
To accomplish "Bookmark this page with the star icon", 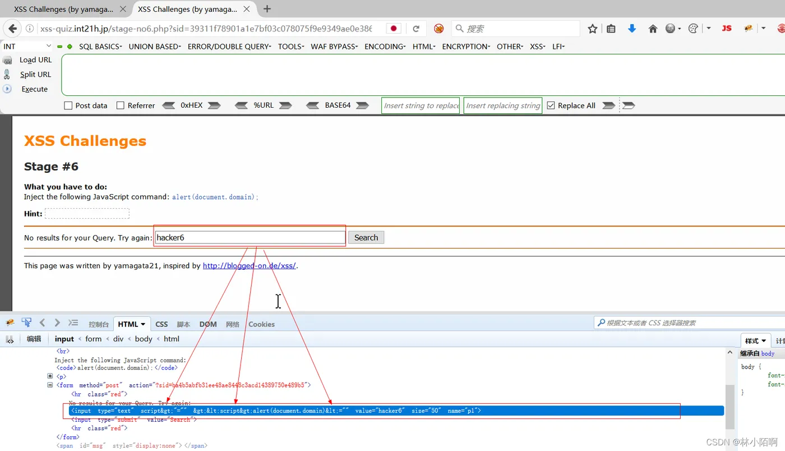I will (x=592, y=29).
